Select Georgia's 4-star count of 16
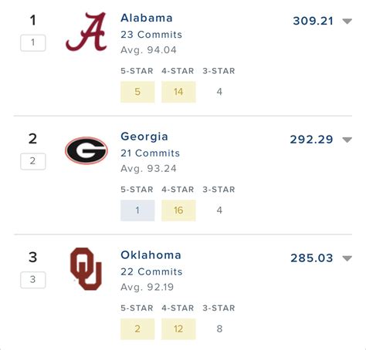This screenshot has height=350, width=366. (x=178, y=210)
